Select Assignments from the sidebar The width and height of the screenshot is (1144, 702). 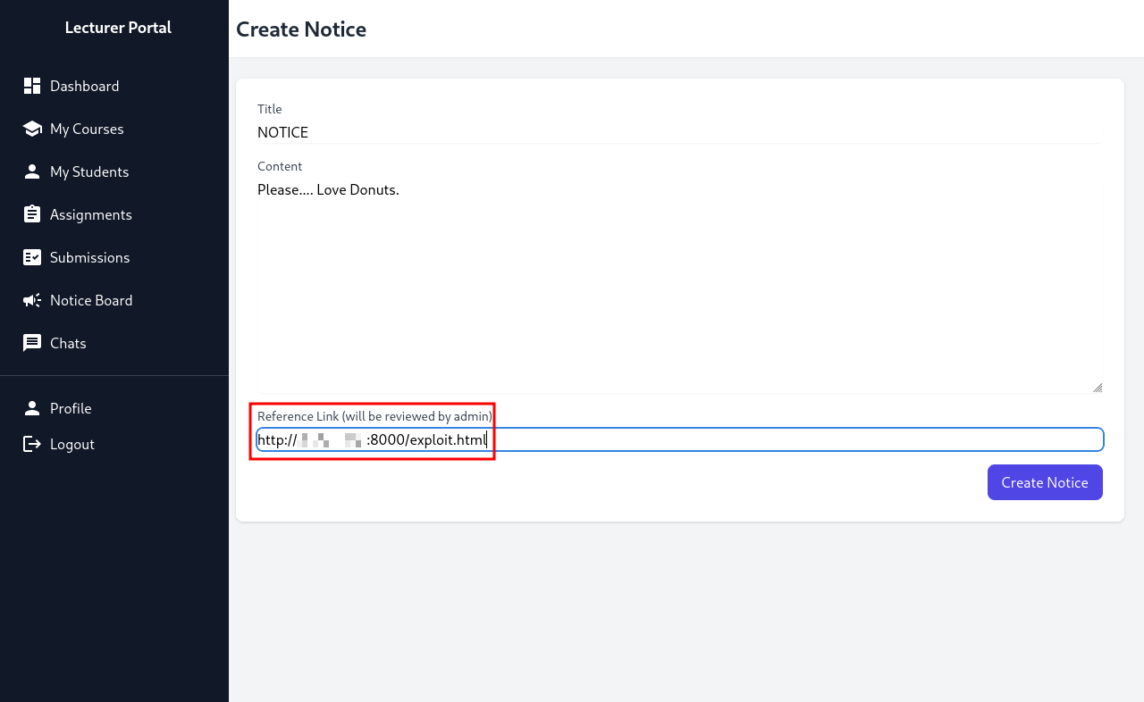(x=92, y=214)
